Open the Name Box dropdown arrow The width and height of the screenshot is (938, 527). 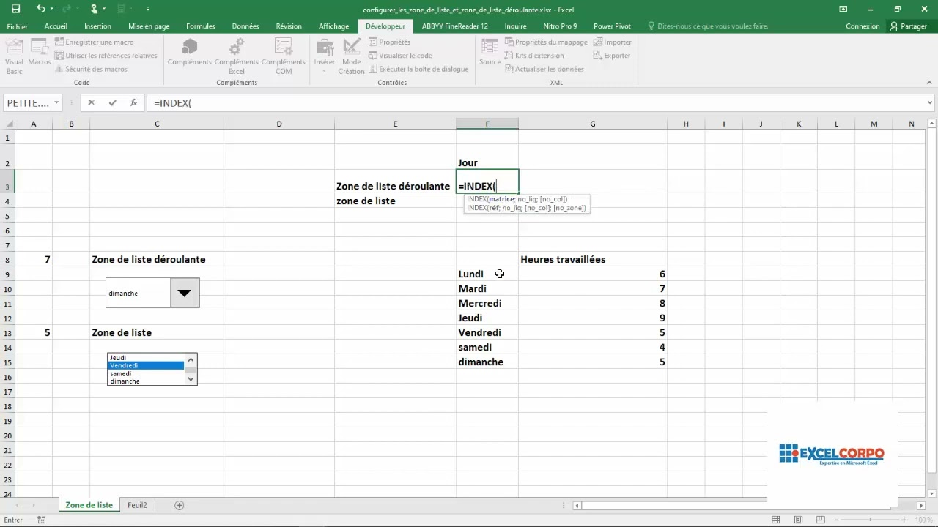[56, 103]
